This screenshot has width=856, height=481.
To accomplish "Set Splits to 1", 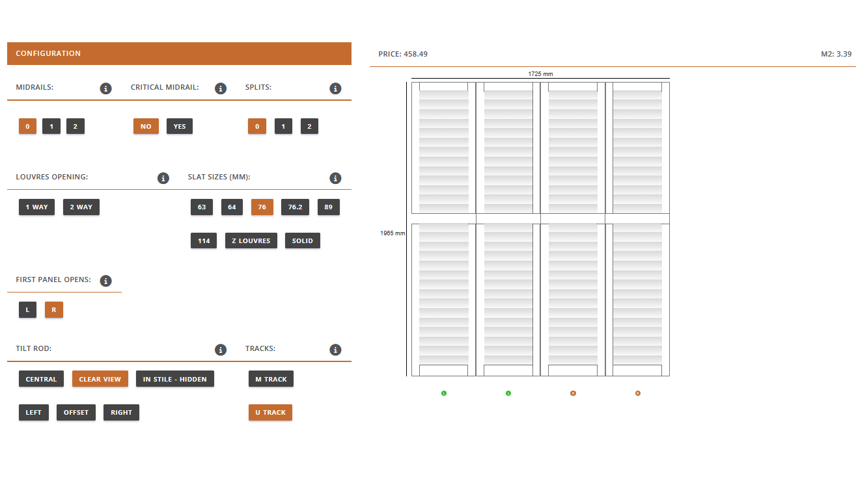I will pos(283,126).
